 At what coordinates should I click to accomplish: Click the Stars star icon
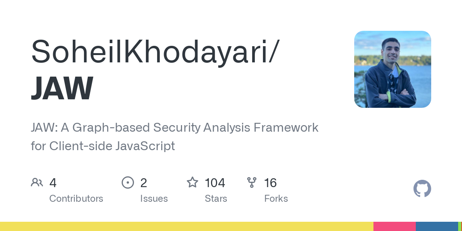pos(192,182)
